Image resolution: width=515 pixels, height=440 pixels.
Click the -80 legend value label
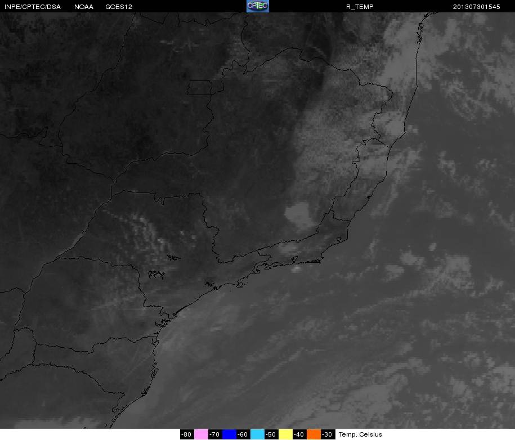tap(186, 434)
